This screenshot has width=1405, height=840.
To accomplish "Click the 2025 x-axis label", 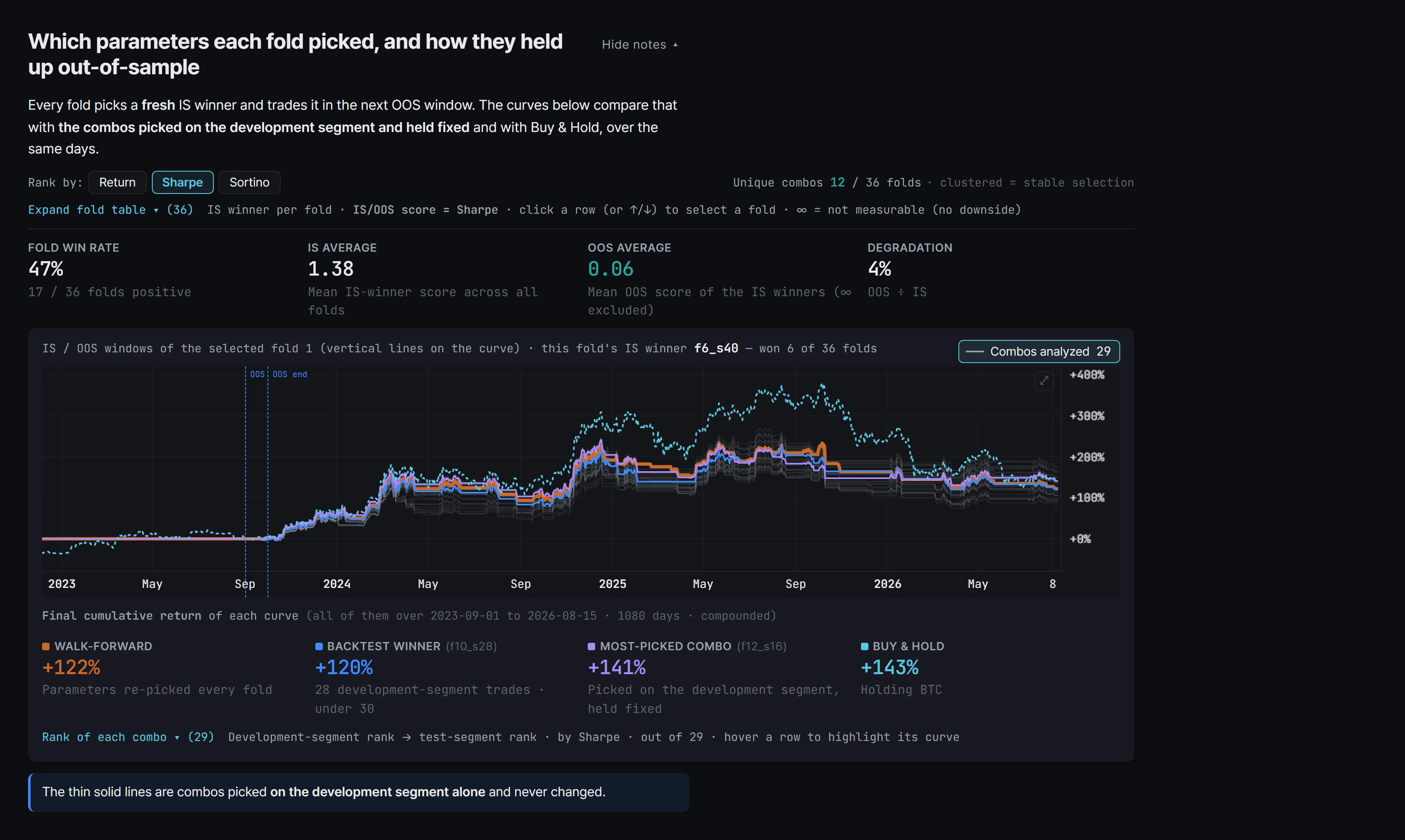I will (613, 583).
